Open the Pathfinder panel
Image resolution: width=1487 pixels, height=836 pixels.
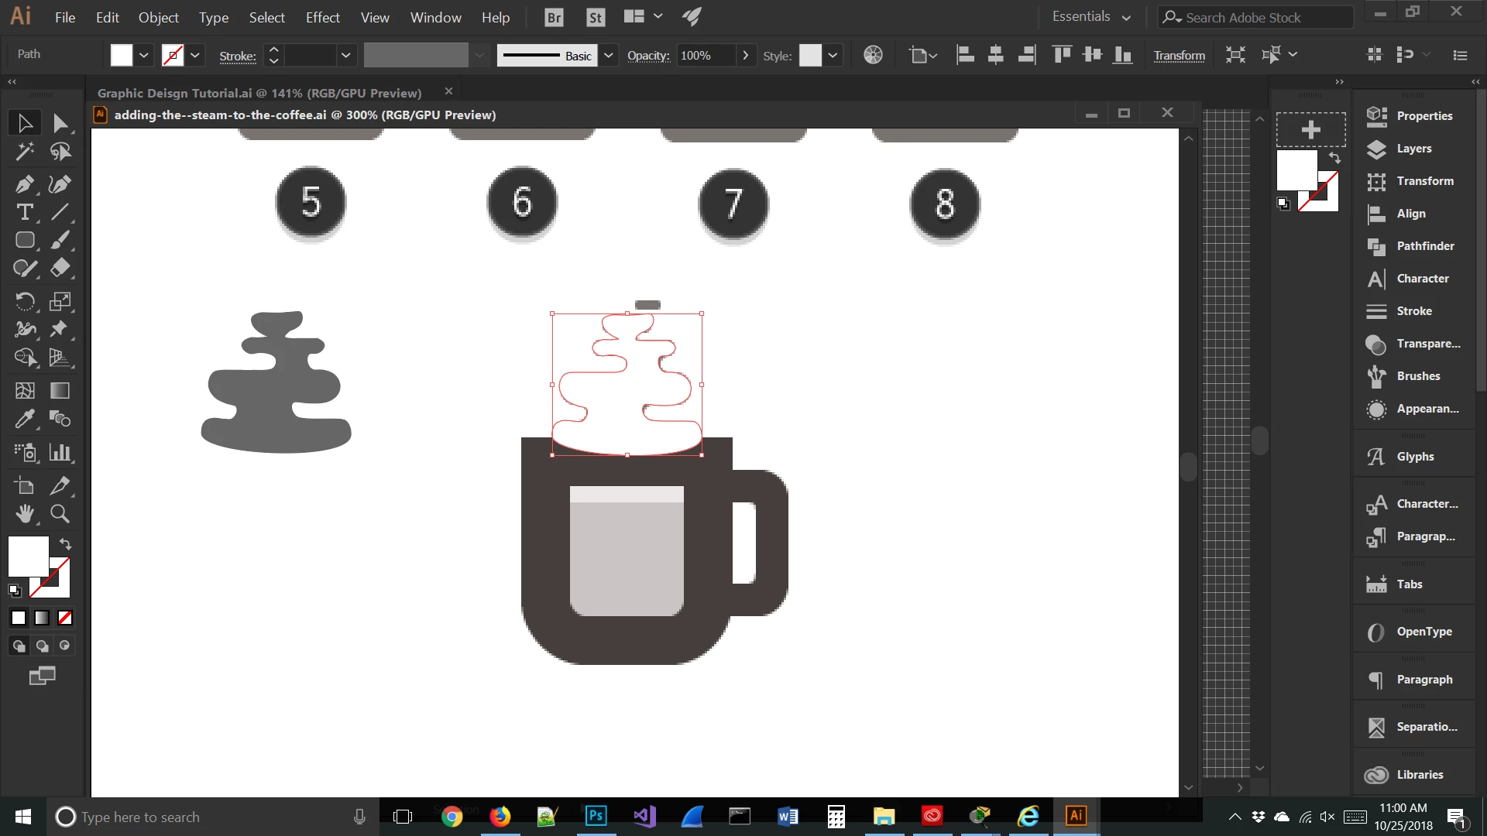coord(1423,246)
